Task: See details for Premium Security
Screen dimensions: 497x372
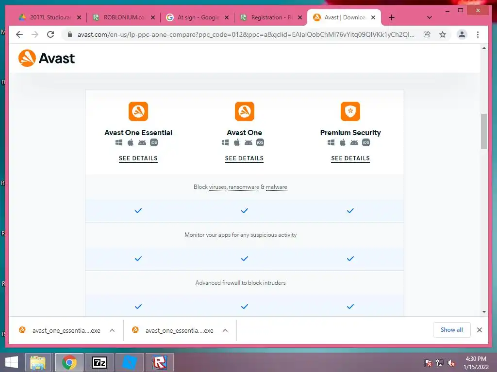Action: coord(350,158)
